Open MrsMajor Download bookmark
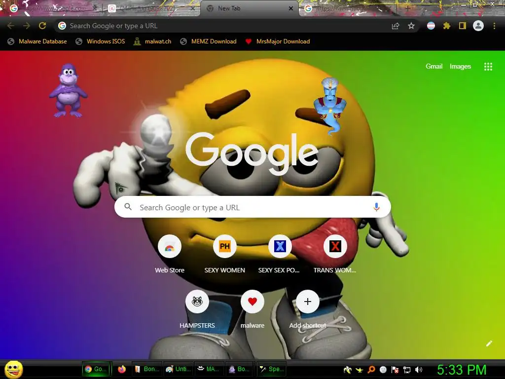The image size is (505, 379). point(278,41)
